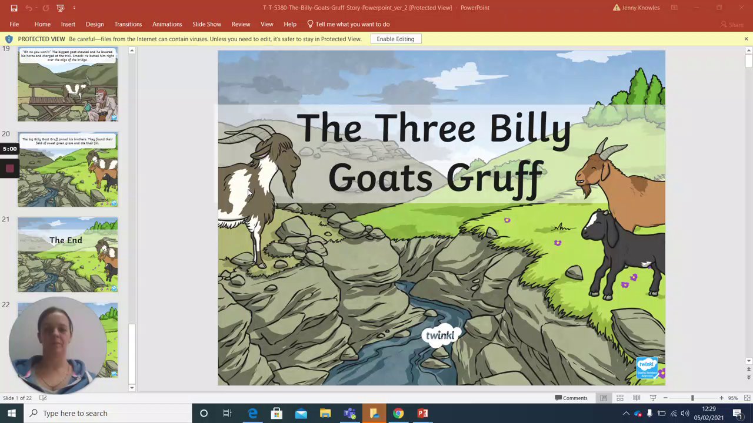The width and height of the screenshot is (753, 423).
Task: Open volume control in system tray
Action: click(685, 413)
